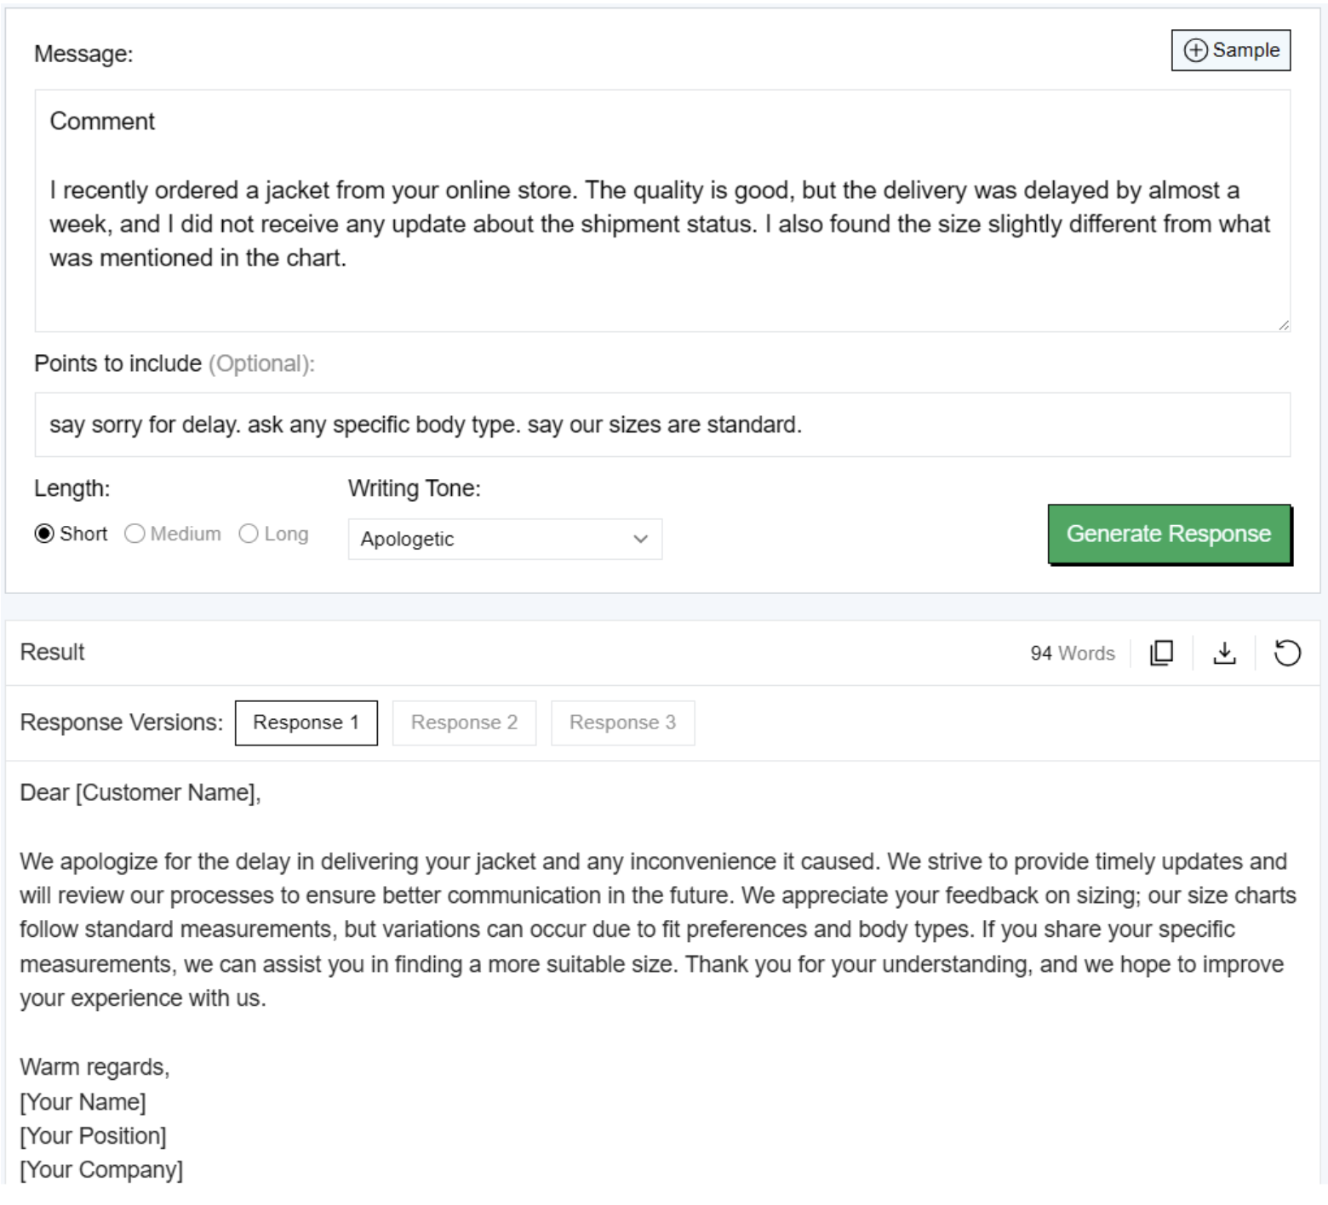This screenshot has width=1328, height=1205.
Task: Load a Sample message
Action: (1231, 50)
